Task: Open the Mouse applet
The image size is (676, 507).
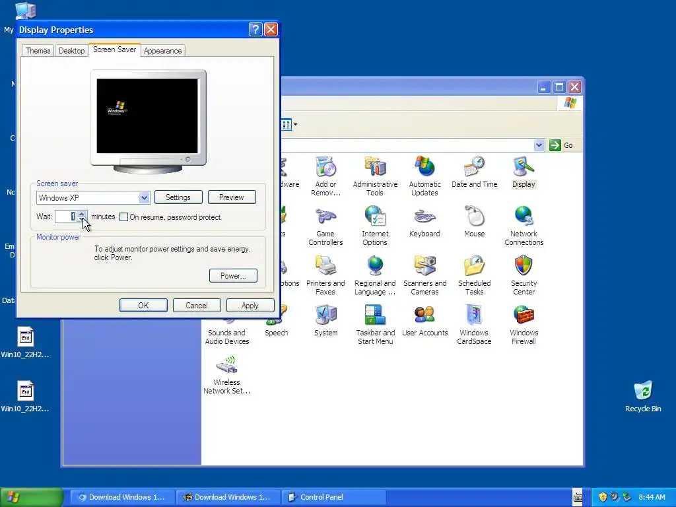Action: (474, 222)
